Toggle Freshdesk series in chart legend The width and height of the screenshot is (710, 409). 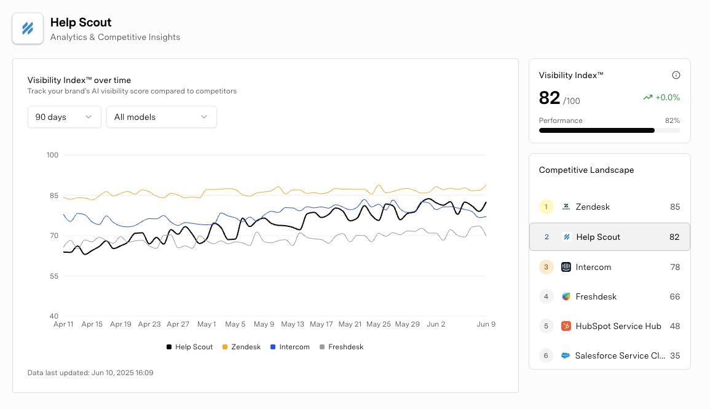341,347
